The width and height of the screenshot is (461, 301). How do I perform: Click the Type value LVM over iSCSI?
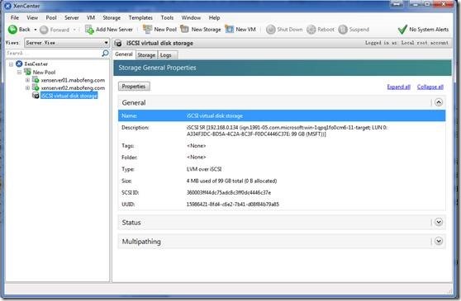[x=204, y=169]
